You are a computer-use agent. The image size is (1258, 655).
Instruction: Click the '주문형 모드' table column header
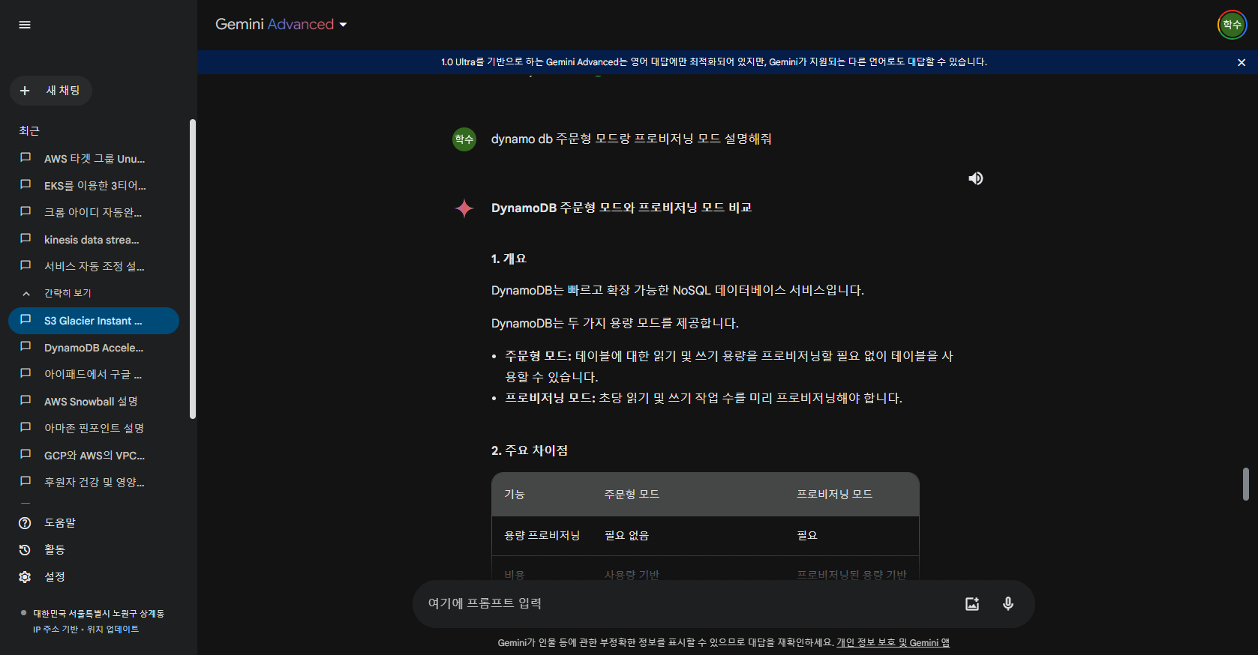point(632,495)
